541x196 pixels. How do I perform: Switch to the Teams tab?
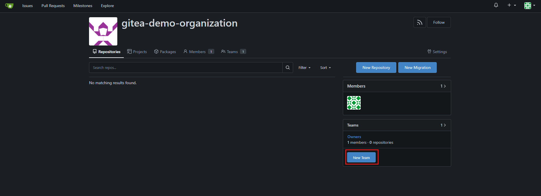point(233,52)
